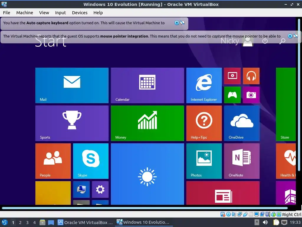Click the optical disk status icon
This screenshot has height=227, width=302.
click(229, 214)
